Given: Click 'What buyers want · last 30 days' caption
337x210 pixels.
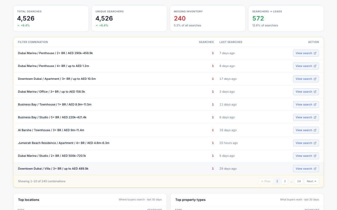Looking at the screenshot, I should [x=299, y=200].
